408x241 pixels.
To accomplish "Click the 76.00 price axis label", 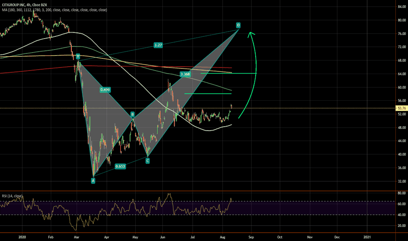I will point(402,34).
